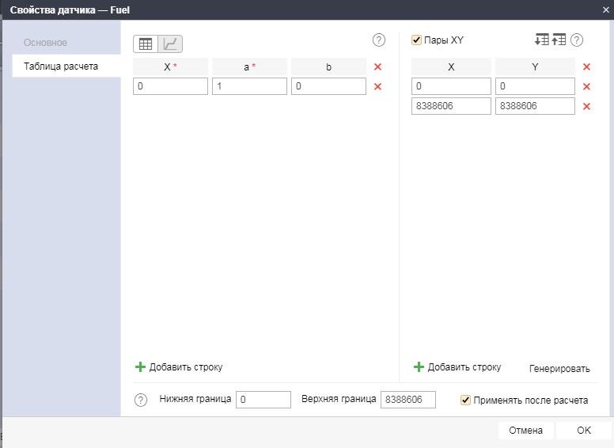Focus the Верхняя граница input field
Image resolution: width=614 pixels, height=448 pixels.
[407, 401]
